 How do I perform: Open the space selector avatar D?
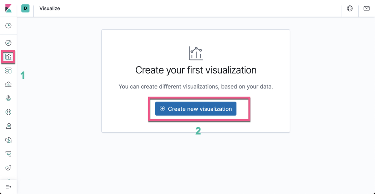click(x=25, y=8)
